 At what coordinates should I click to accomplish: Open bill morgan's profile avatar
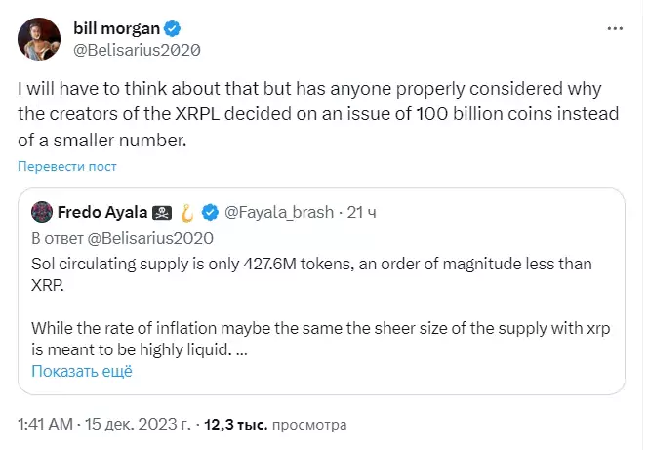pos(39,39)
